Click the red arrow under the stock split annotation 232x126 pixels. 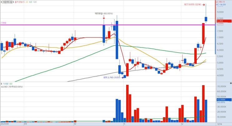[x=104, y=17]
